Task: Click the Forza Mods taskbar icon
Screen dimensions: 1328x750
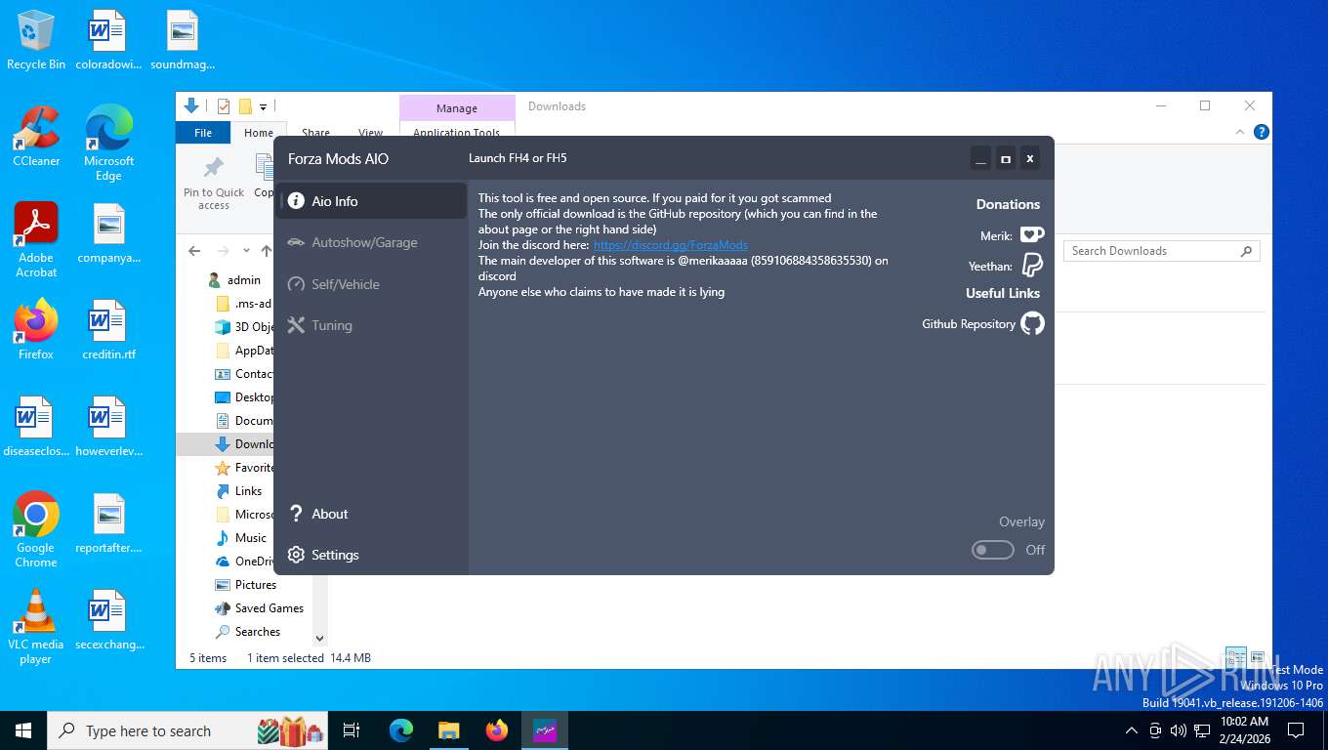Action: pyautogui.click(x=544, y=730)
